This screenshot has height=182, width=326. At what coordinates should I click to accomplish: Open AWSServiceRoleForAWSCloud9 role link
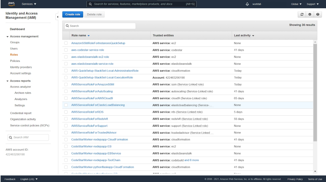(92, 98)
